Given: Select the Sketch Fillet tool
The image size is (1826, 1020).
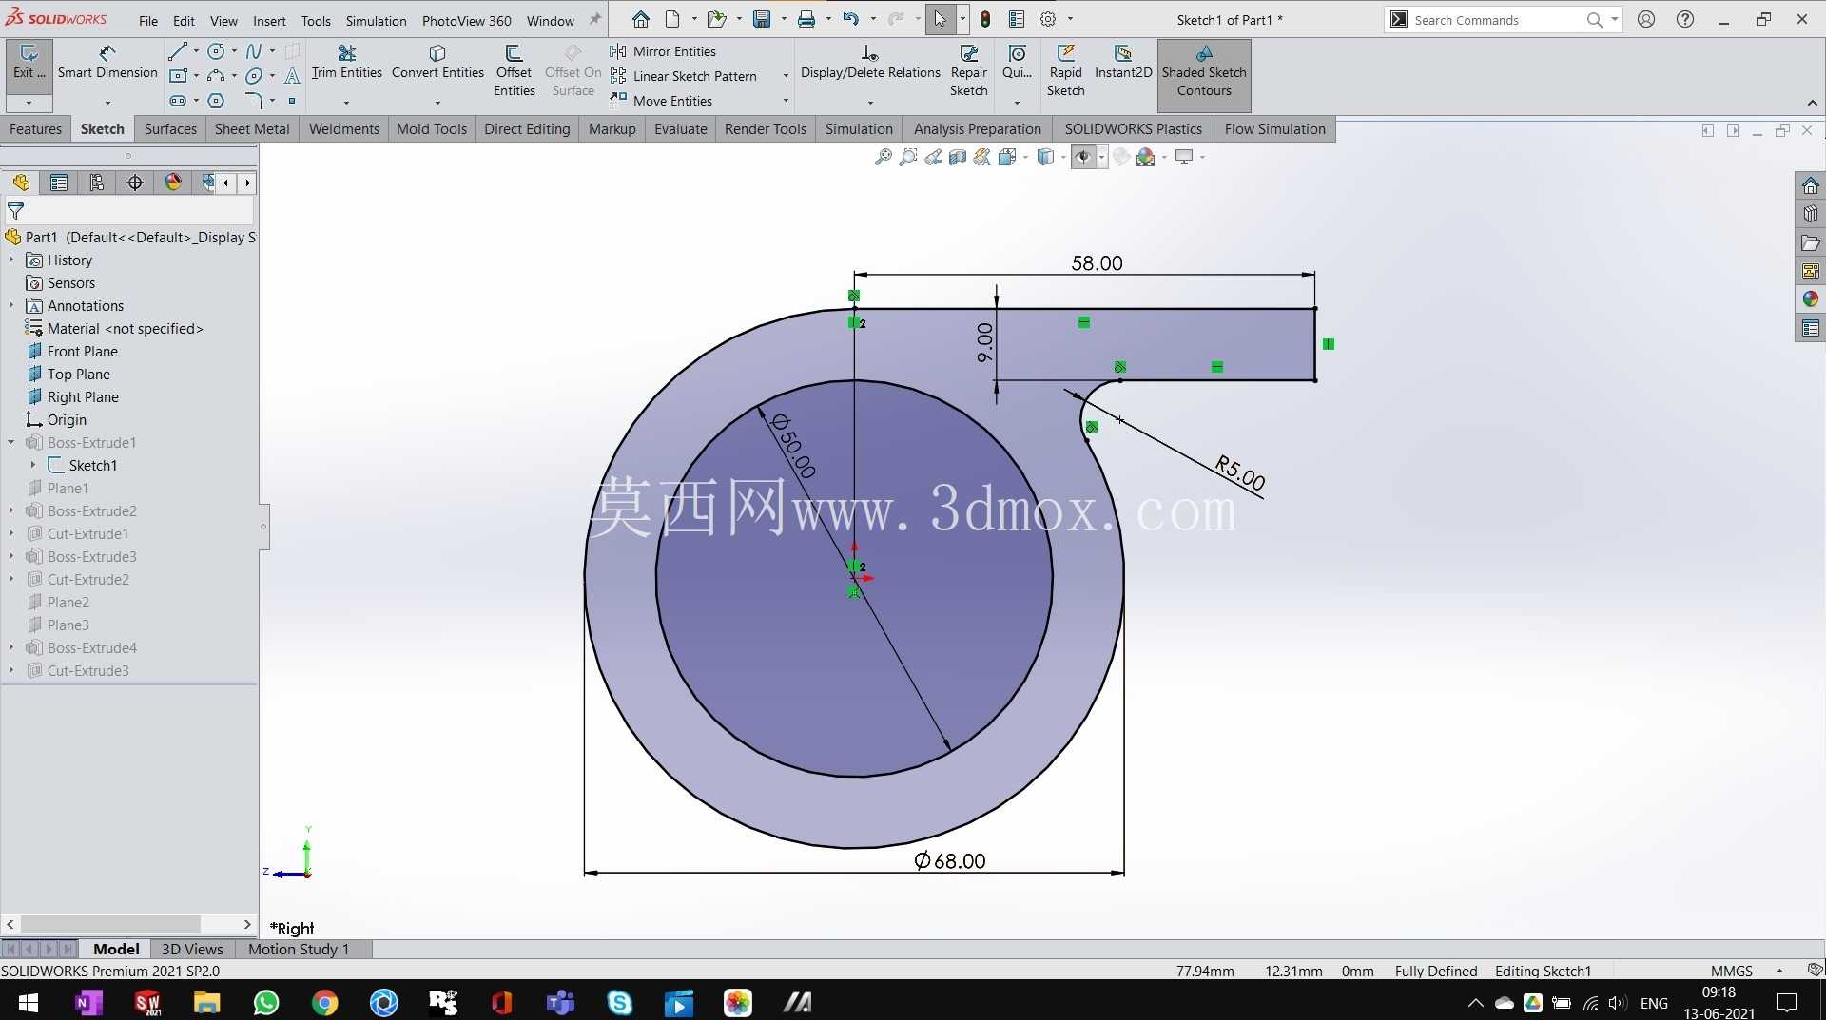Looking at the screenshot, I should [x=254, y=101].
